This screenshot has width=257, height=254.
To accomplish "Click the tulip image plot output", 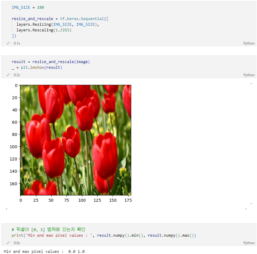I will [75, 140].
